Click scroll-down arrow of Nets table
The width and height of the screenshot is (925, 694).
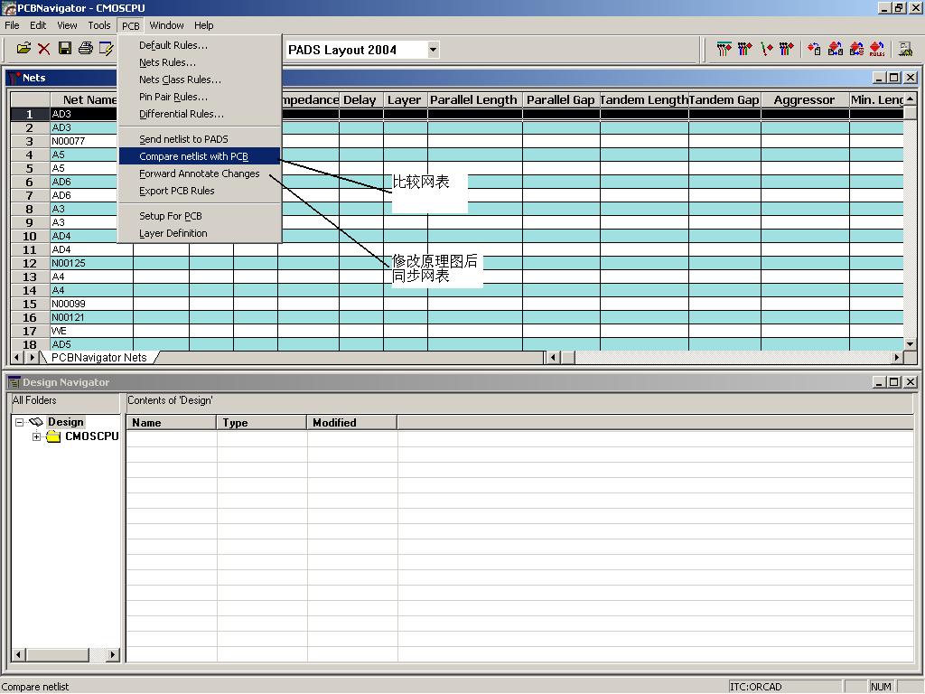click(910, 344)
